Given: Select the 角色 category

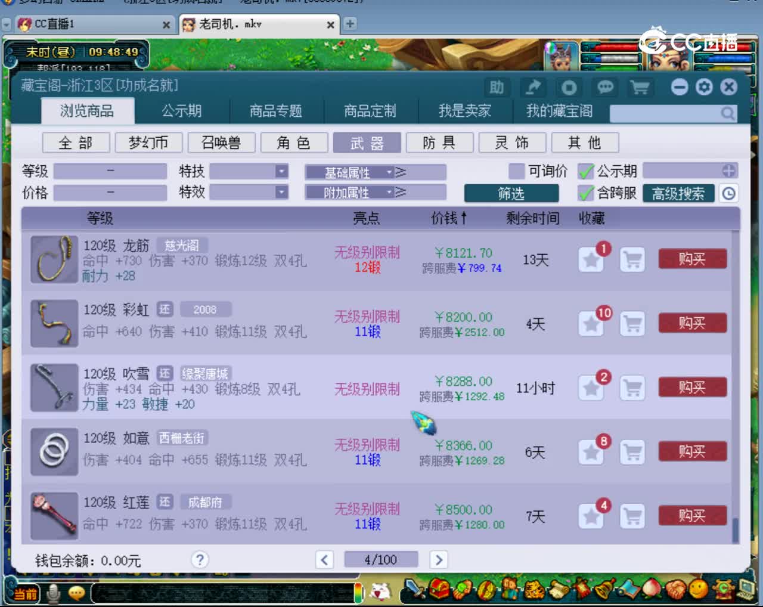Looking at the screenshot, I should 294,143.
